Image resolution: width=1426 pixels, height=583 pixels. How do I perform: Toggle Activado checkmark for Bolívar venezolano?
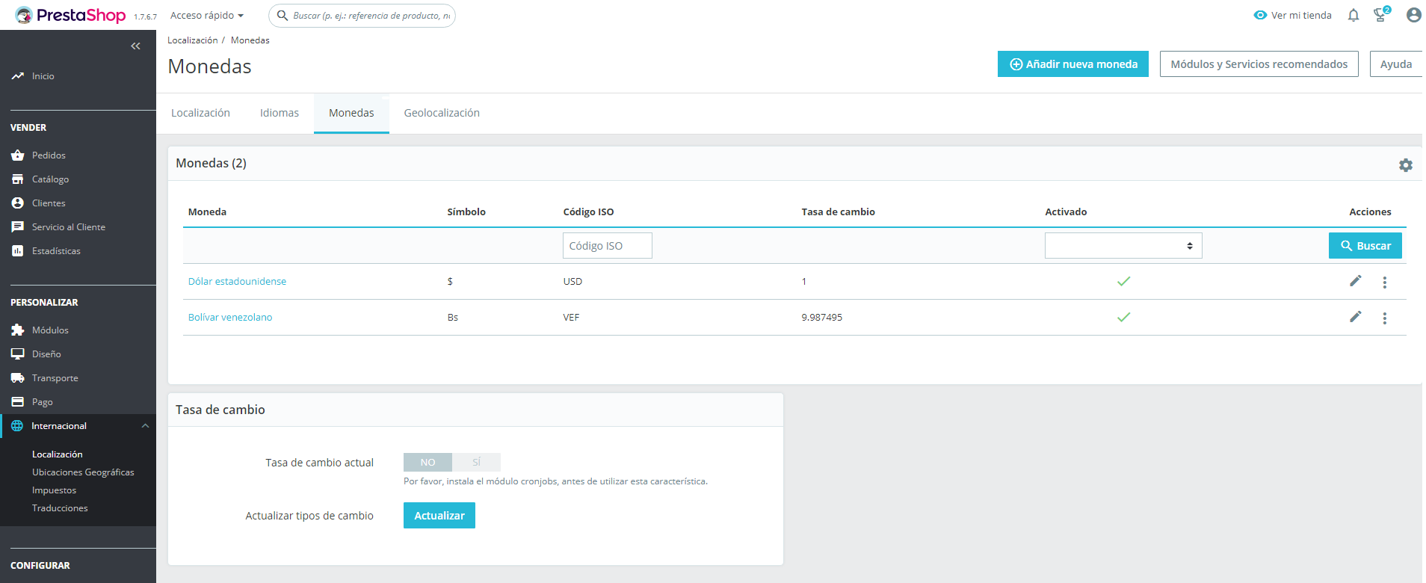pos(1123,318)
